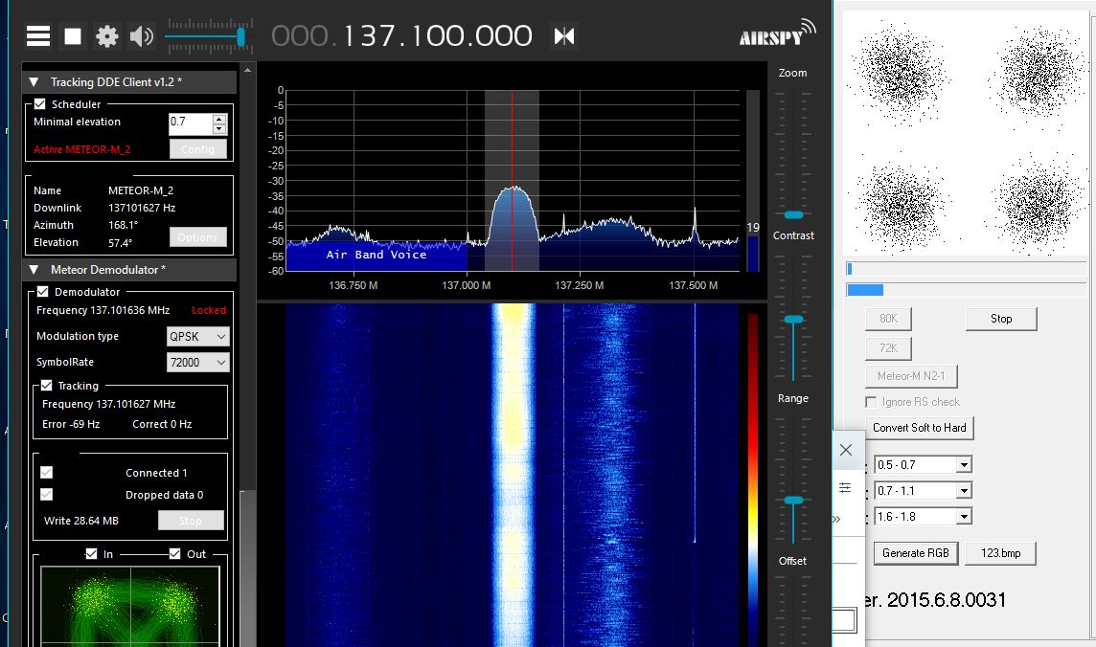The width and height of the screenshot is (1096, 647).
Task: Click the Locked status text
Action: point(209,310)
